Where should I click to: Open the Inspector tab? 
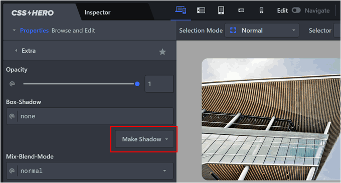[x=97, y=13]
